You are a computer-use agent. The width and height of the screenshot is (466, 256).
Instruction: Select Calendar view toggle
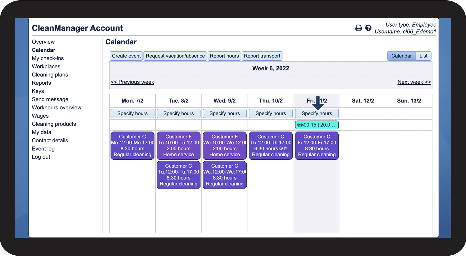click(x=401, y=56)
